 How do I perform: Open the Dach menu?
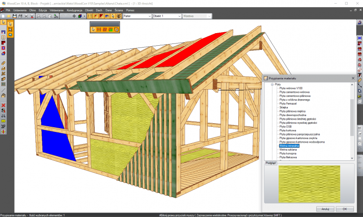98,10
